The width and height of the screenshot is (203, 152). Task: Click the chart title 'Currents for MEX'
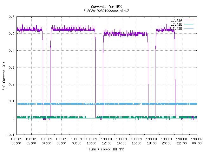pyautogui.click(x=106, y=7)
